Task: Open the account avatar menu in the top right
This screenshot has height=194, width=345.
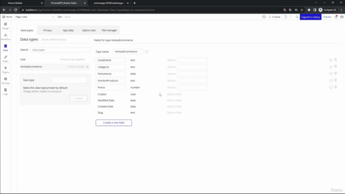Action: coord(342,17)
